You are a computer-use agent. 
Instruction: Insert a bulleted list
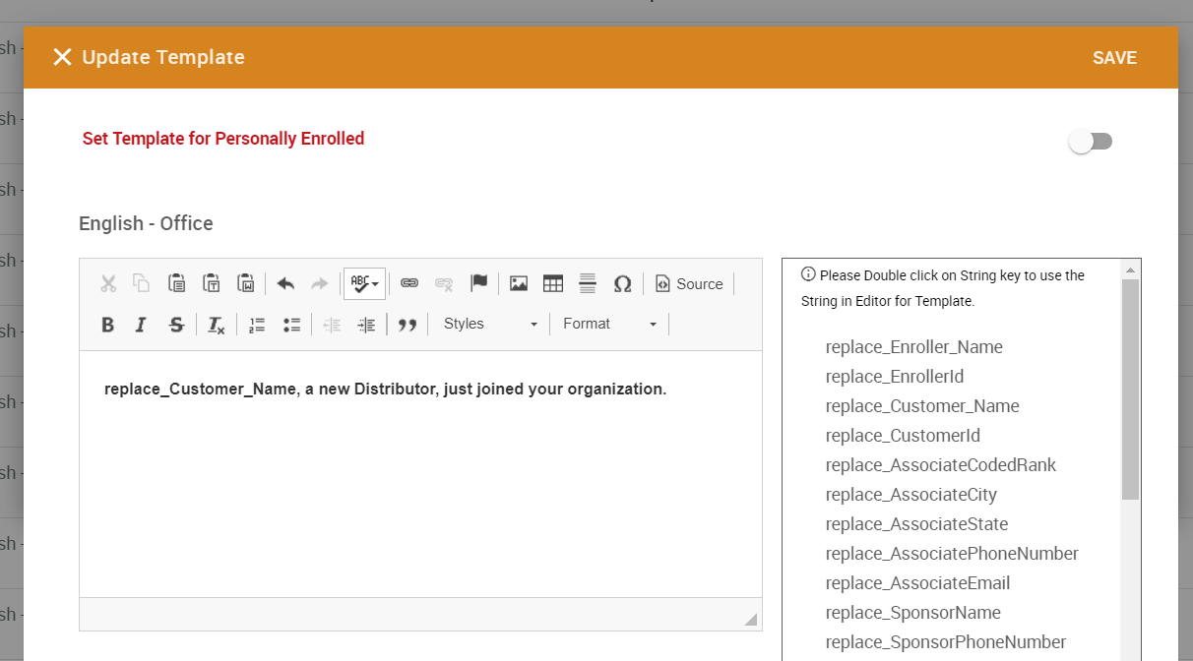[291, 325]
